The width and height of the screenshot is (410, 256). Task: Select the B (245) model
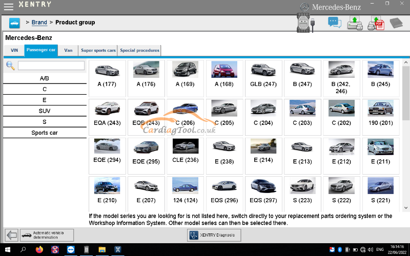coord(381,78)
